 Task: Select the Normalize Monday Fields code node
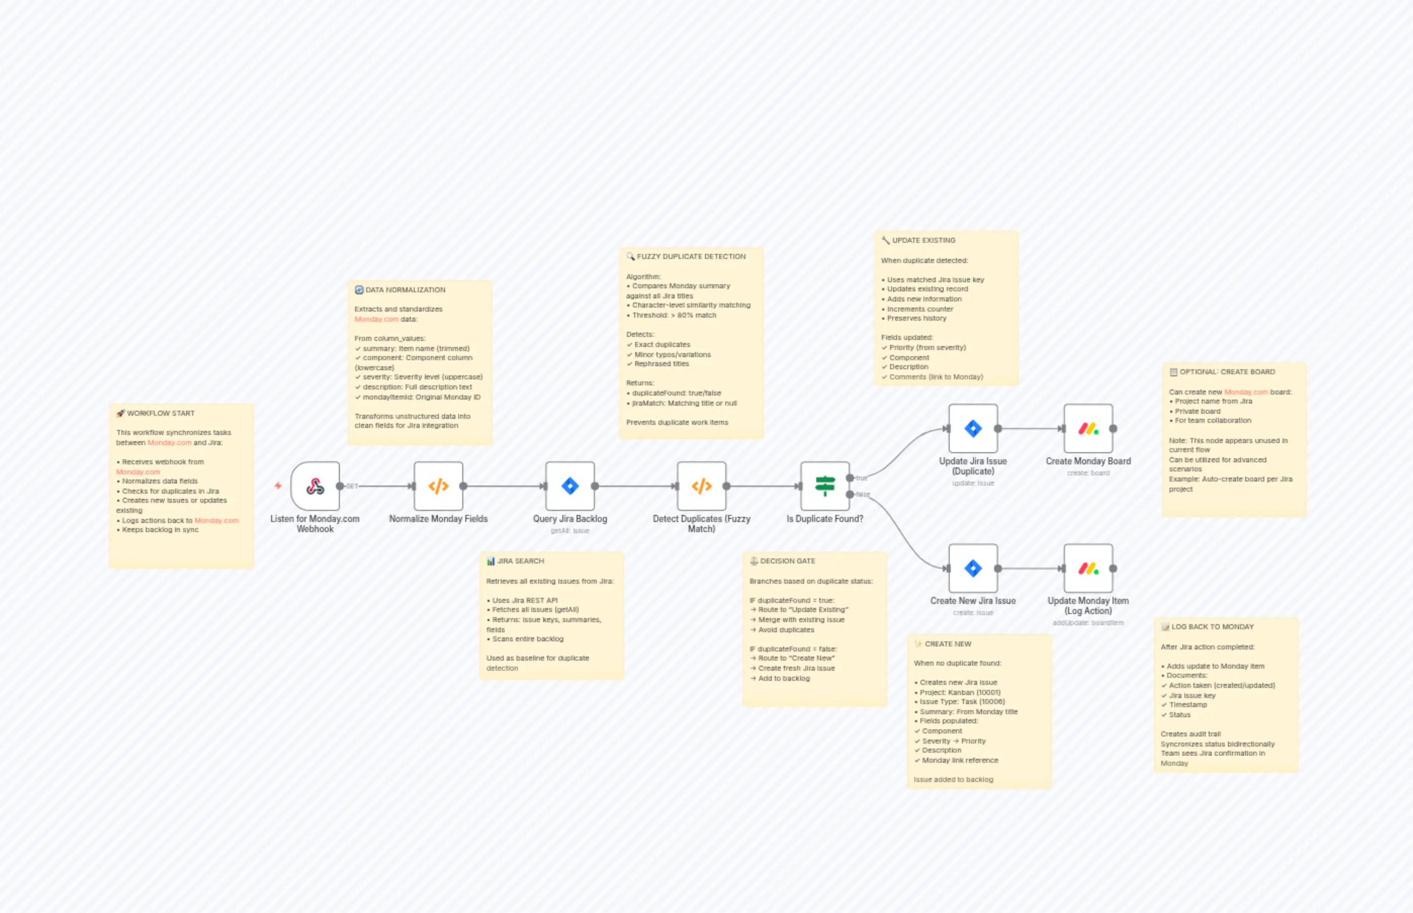[438, 486]
